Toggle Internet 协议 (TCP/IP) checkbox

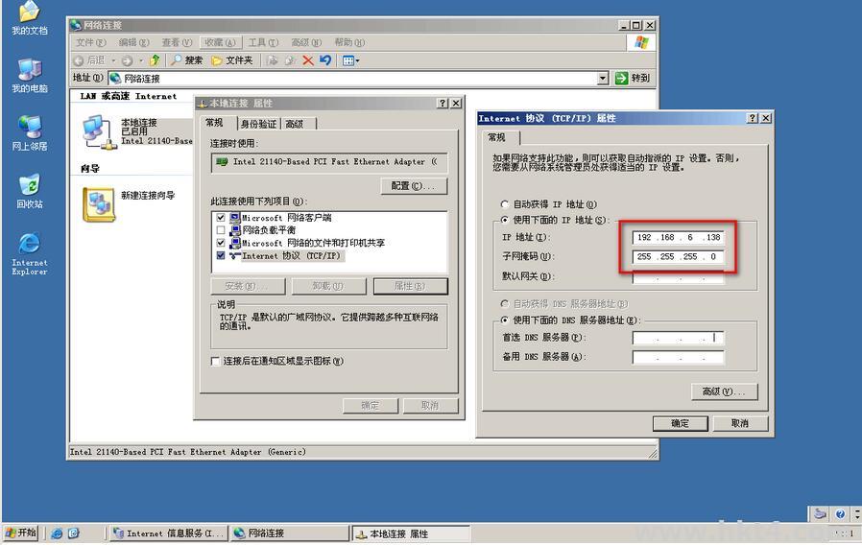pyautogui.click(x=221, y=255)
